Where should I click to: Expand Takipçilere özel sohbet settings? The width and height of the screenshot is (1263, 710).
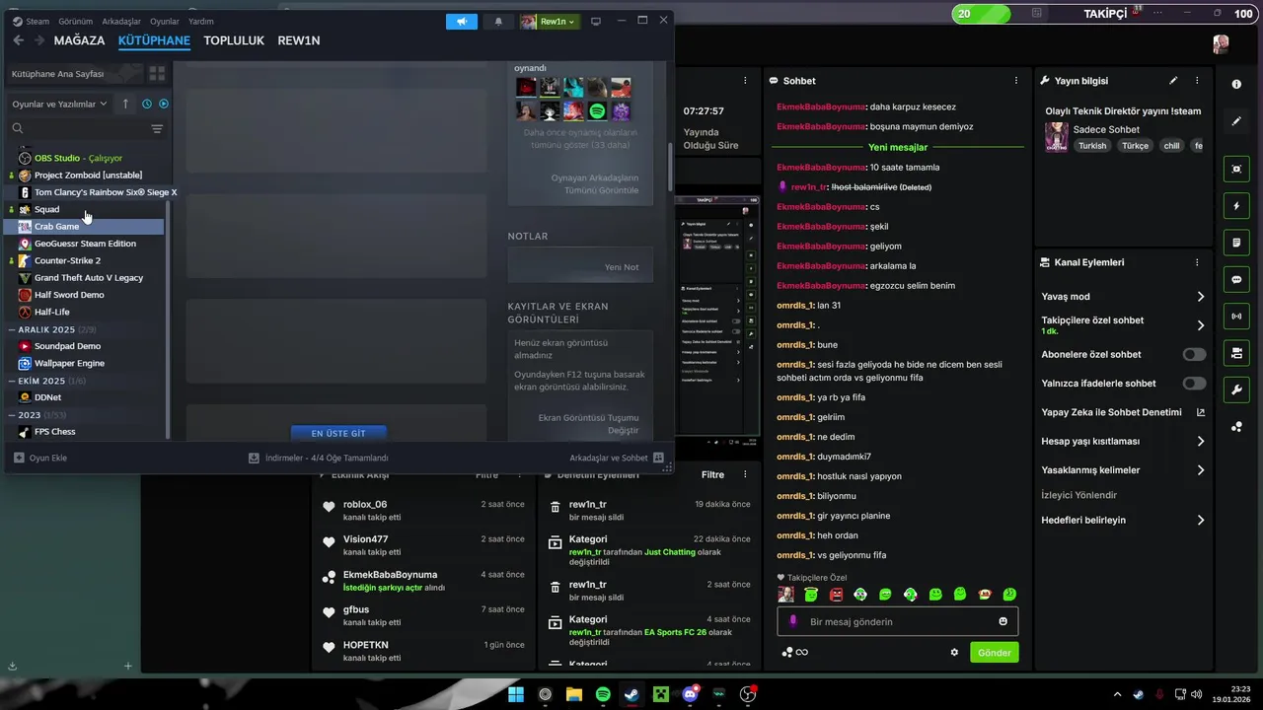coord(1123,324)
